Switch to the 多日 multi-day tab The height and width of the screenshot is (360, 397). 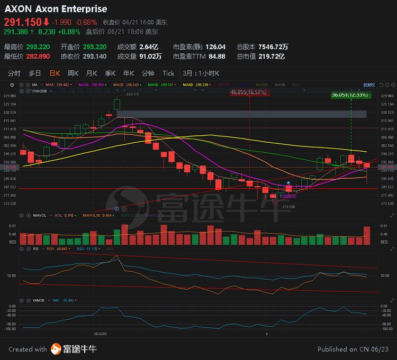click(35, 73)
